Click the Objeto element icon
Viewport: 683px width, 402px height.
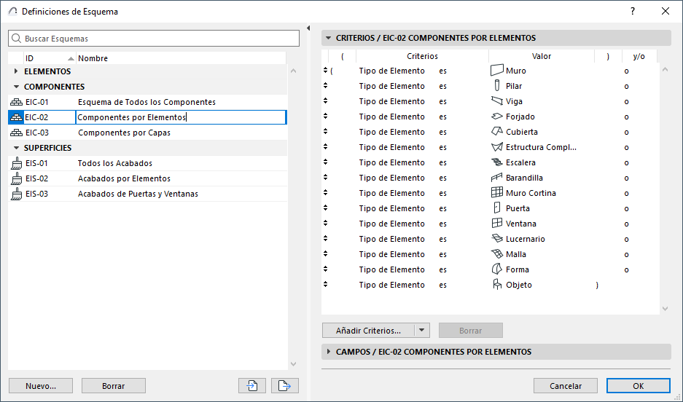[x=497, y=285]
